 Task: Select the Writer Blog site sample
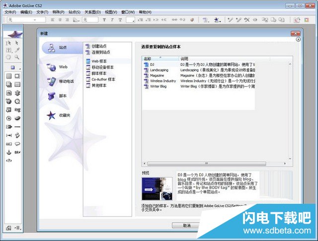[199, 86]
